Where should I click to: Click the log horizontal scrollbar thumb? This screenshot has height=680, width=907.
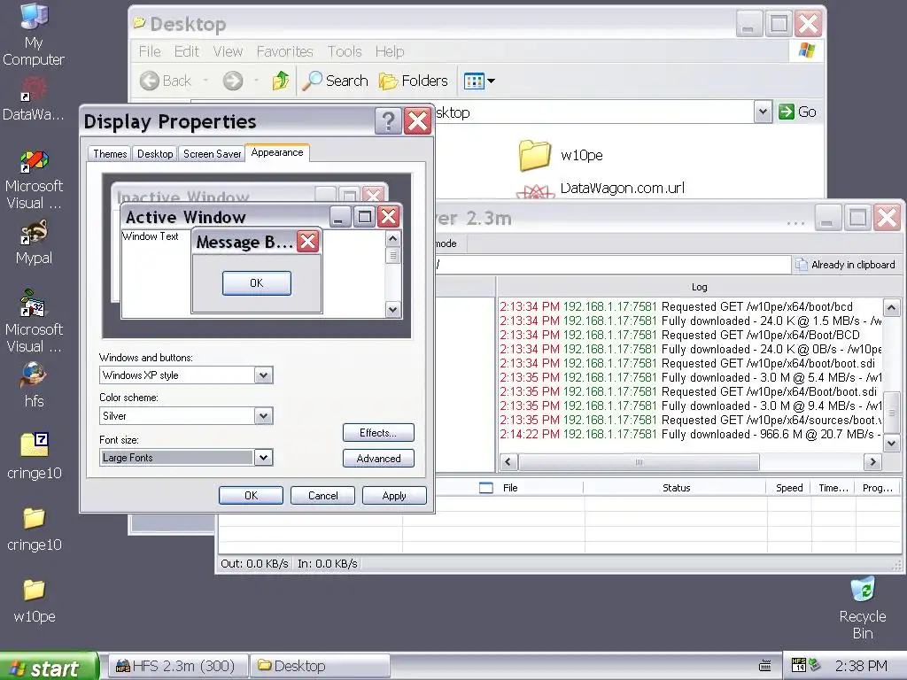(x=639, y=461)
